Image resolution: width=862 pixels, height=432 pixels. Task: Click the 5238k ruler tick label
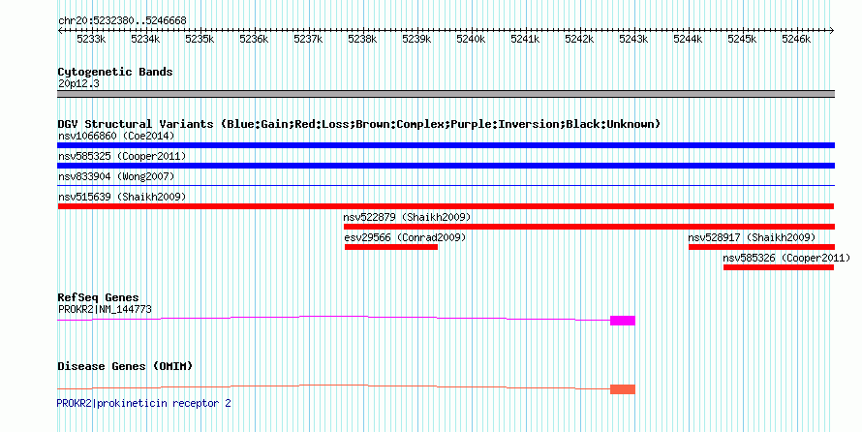pyautogui.click(x=362, y=39)
